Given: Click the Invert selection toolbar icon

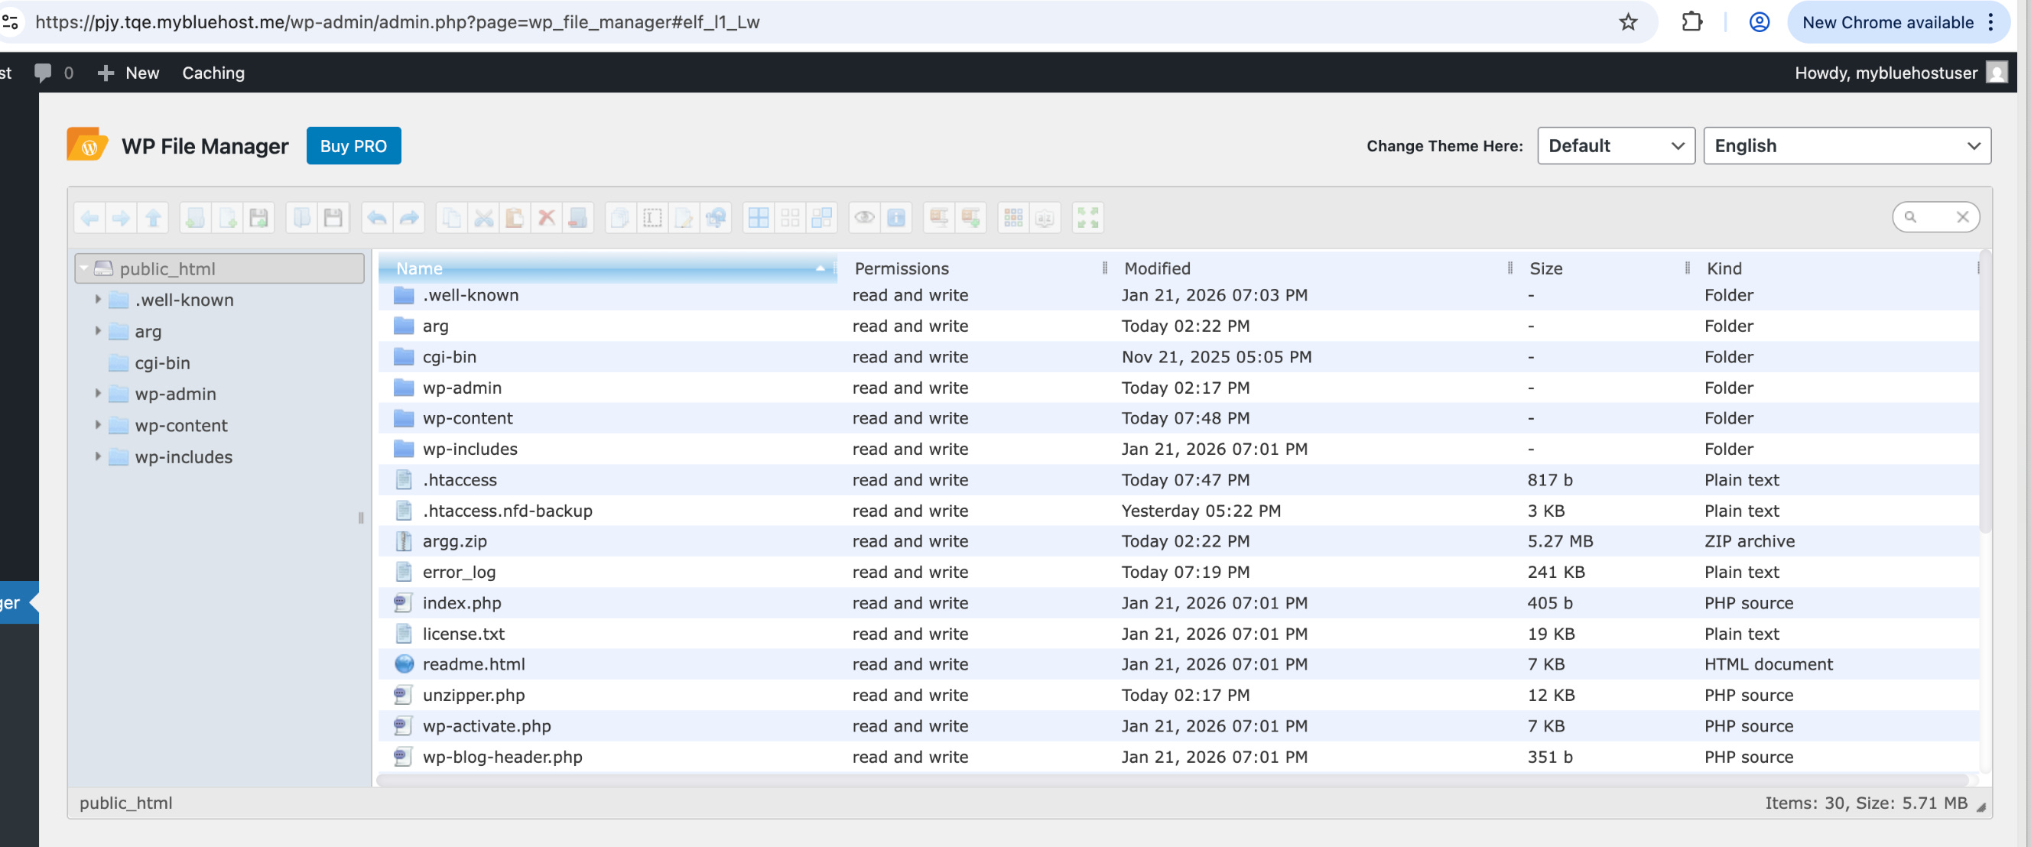Looking at the screenshot, I should click(821, 217).
